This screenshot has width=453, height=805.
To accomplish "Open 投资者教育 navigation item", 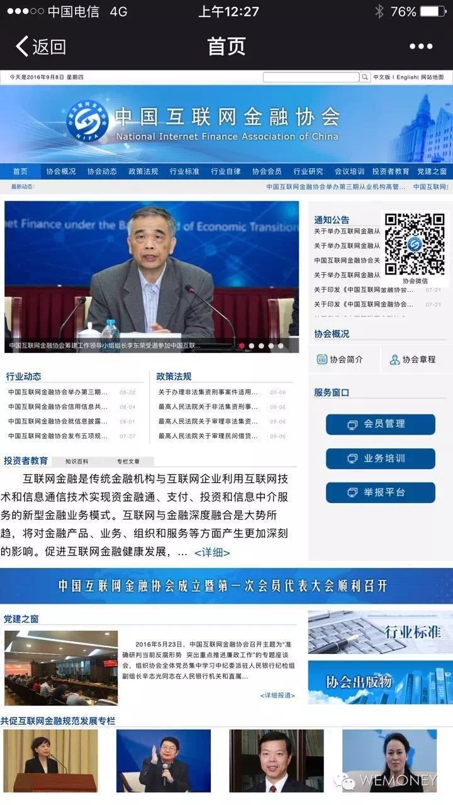I will click(x=391, y=172).
